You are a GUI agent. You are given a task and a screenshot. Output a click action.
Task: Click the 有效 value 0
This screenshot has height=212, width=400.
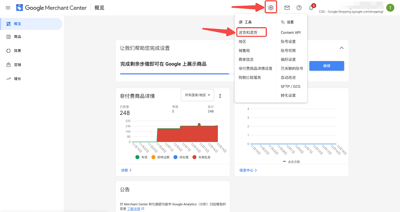[173, 111]
